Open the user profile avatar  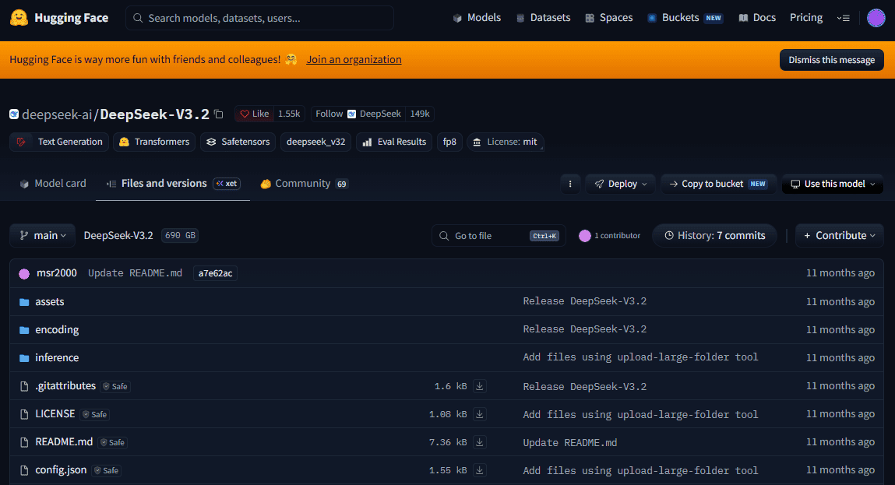[876, 18]
